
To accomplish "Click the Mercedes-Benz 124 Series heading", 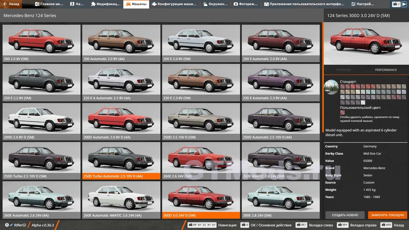I will click(30, 16).
